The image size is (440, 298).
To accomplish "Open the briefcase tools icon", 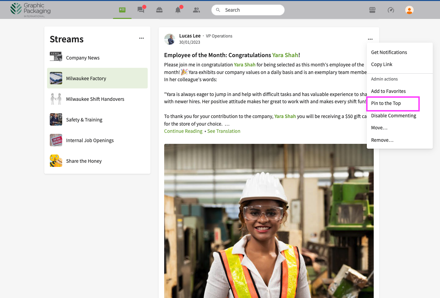I will click(x=159, y=10).
